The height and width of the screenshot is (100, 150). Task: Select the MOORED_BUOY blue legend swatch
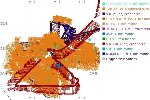tap(104, 54)
